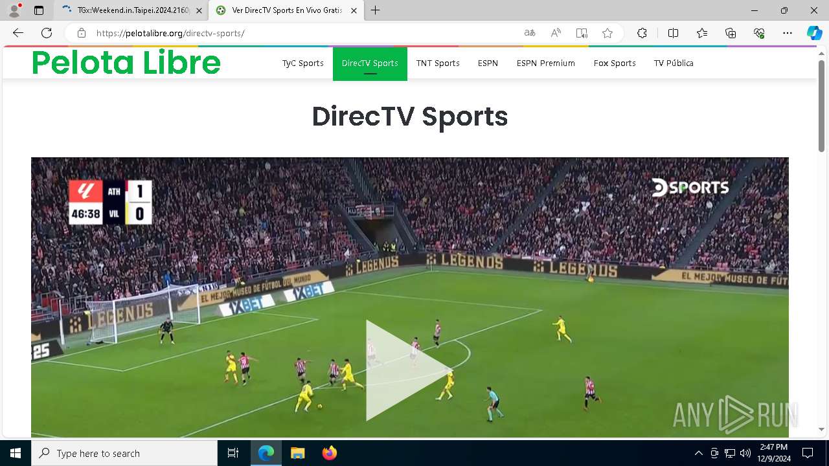
Task: Toggle split screen view
Action: coord(673,33)
